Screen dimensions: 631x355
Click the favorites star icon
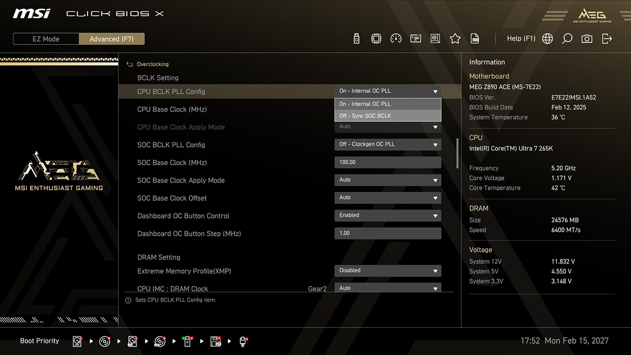coord(455,38)
